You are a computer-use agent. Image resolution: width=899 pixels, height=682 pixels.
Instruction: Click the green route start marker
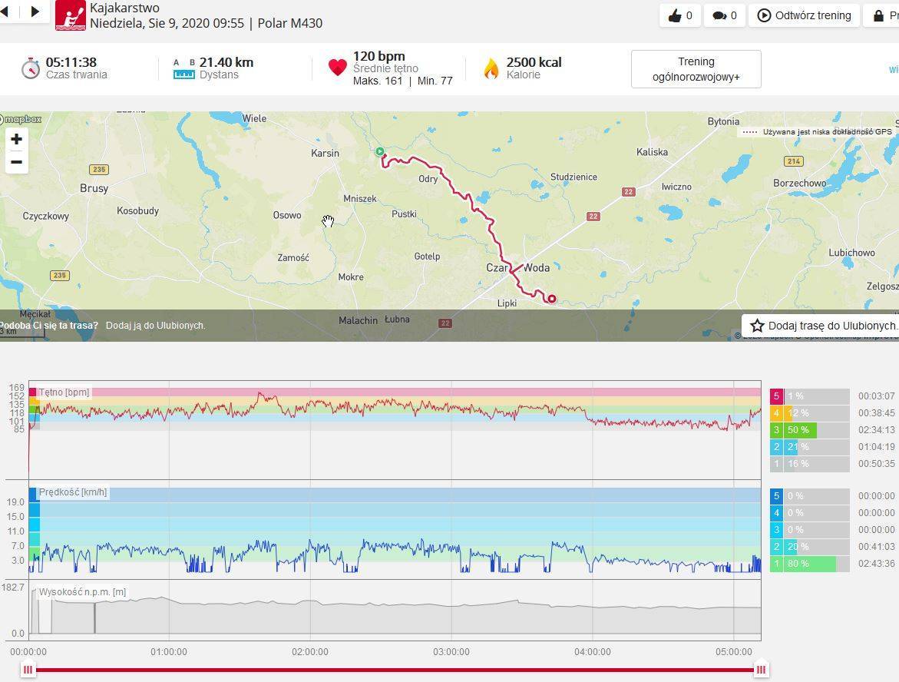coord(379,152)
